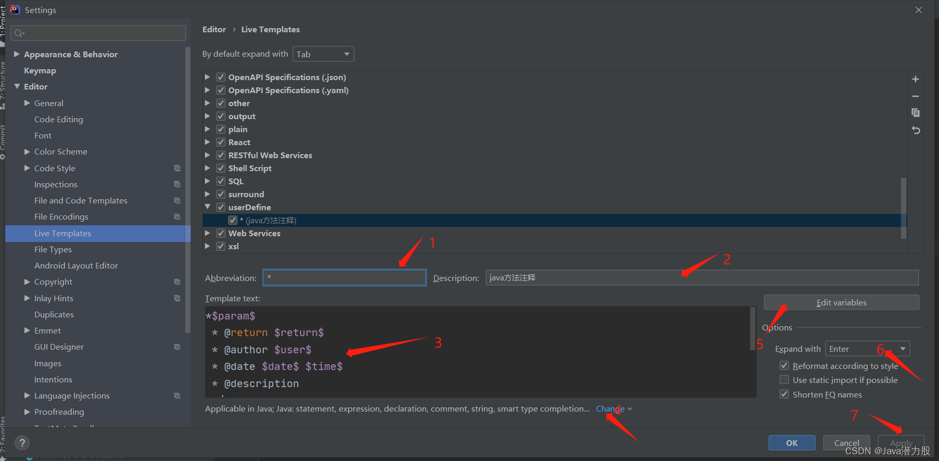
Task: Click the remove template minus icon
Action: coord(916,96)
